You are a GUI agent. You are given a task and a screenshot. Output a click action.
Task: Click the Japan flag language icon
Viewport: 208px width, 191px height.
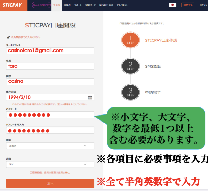(x=172, y=5)
